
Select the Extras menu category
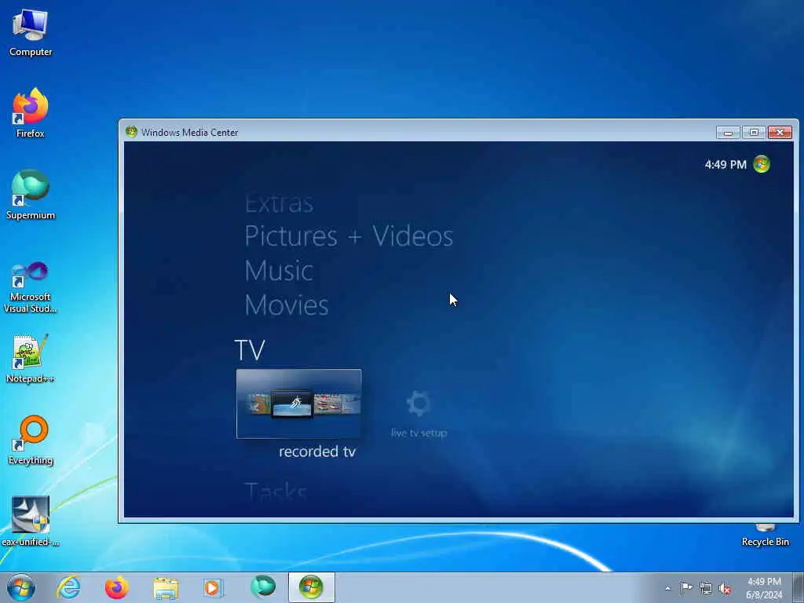(x=279, y=203)
